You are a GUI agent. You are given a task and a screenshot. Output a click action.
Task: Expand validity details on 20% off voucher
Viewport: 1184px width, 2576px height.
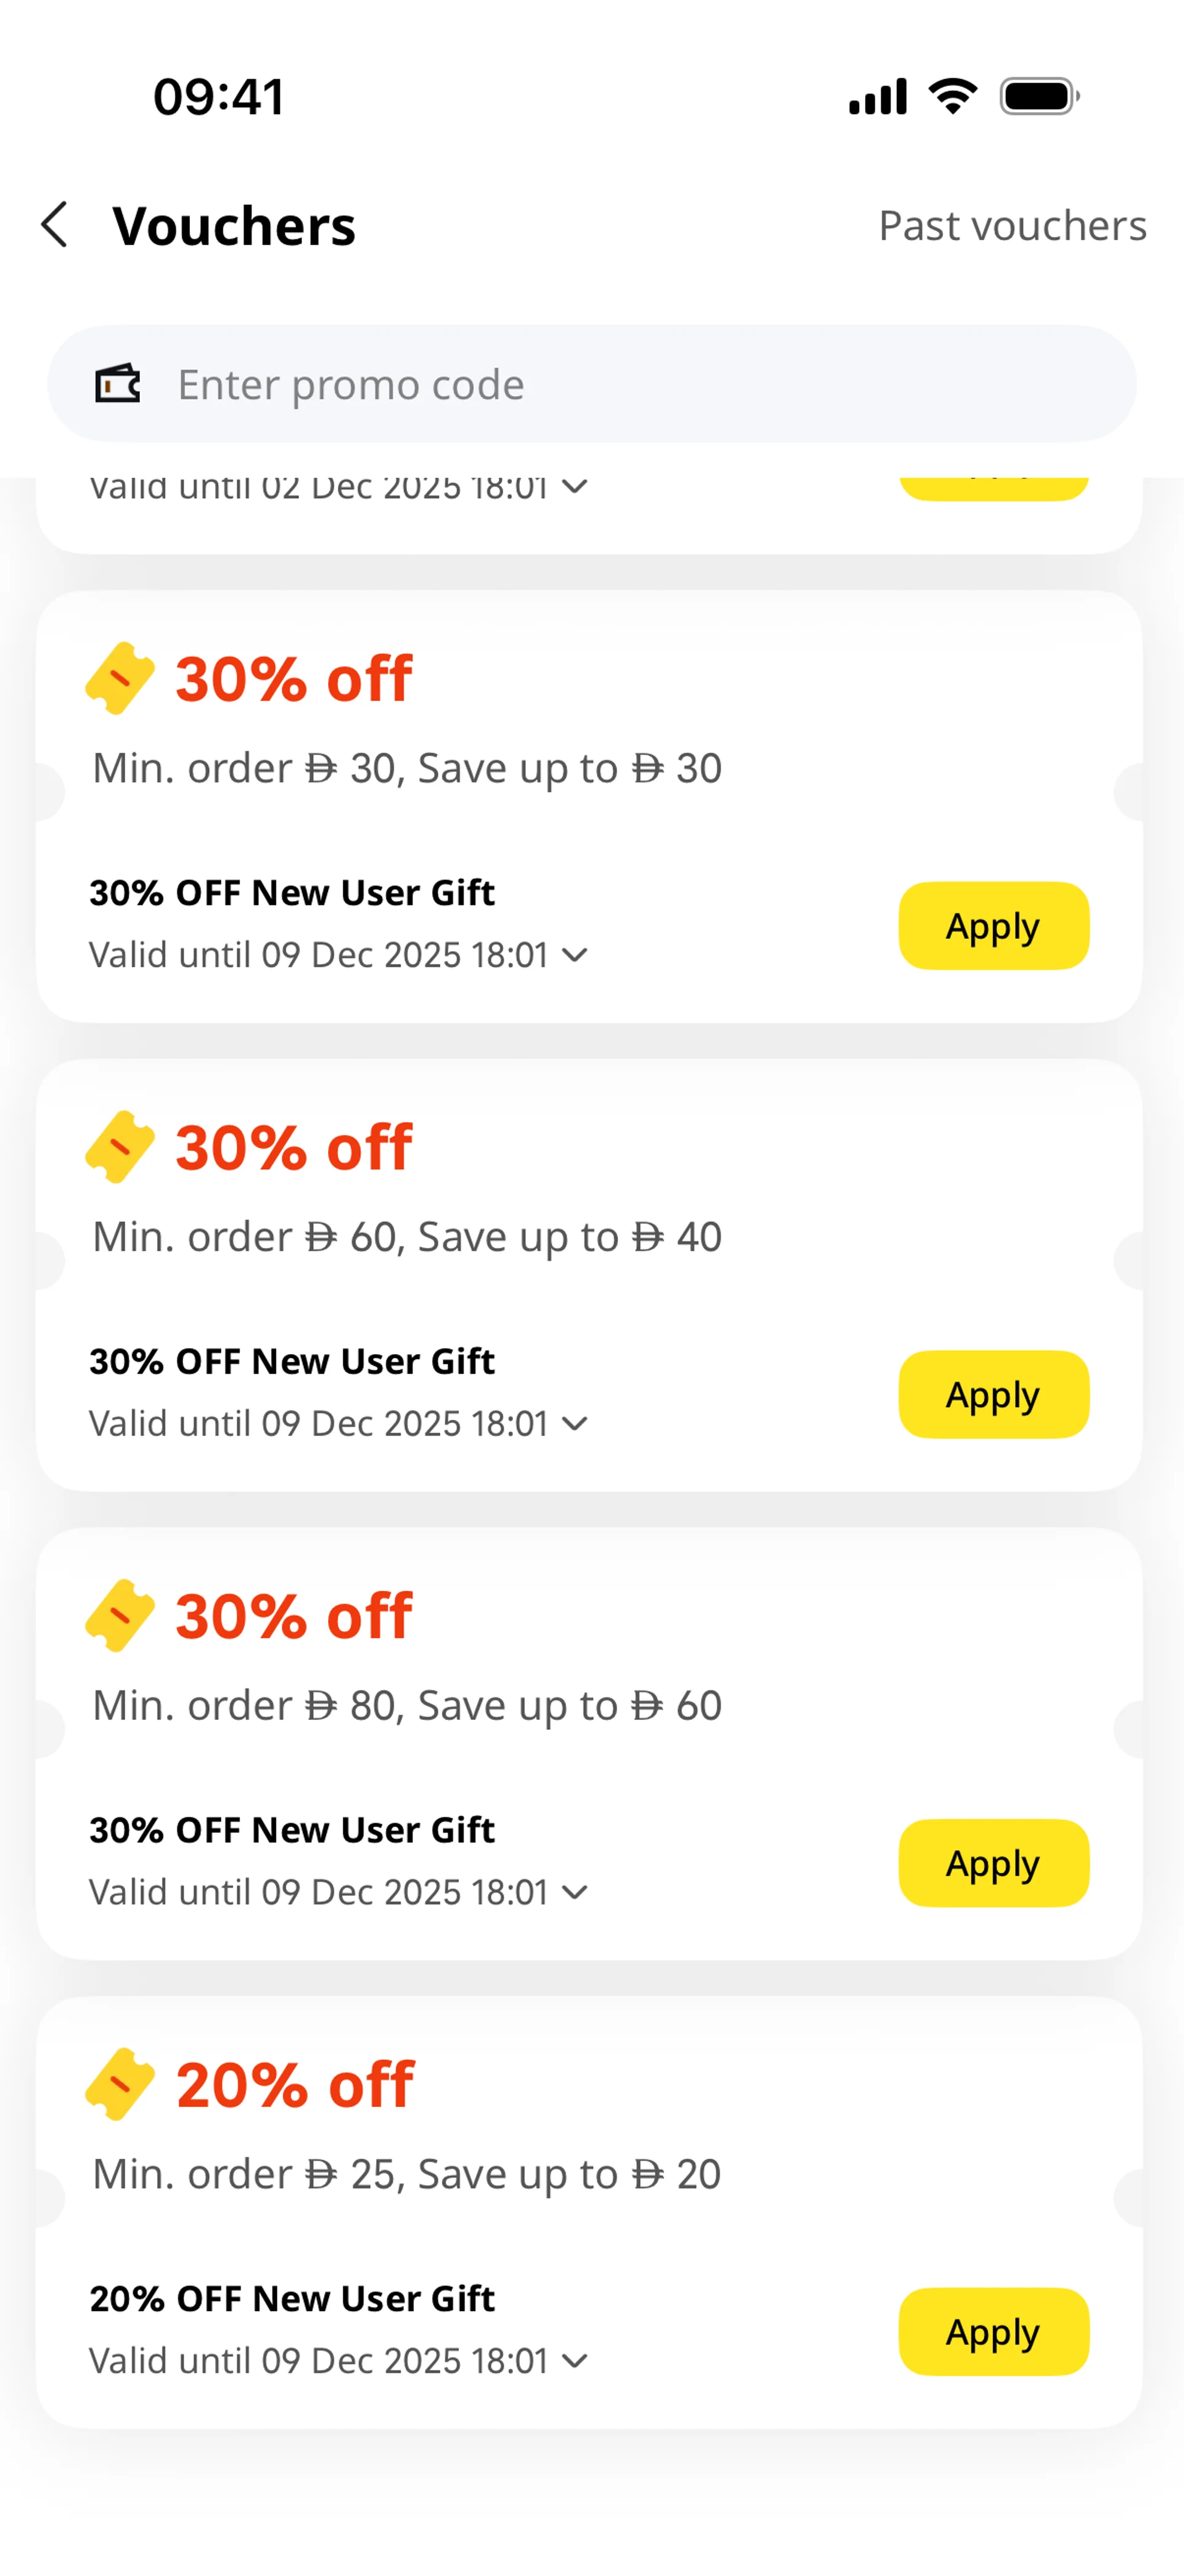[x=575, y=2361]
